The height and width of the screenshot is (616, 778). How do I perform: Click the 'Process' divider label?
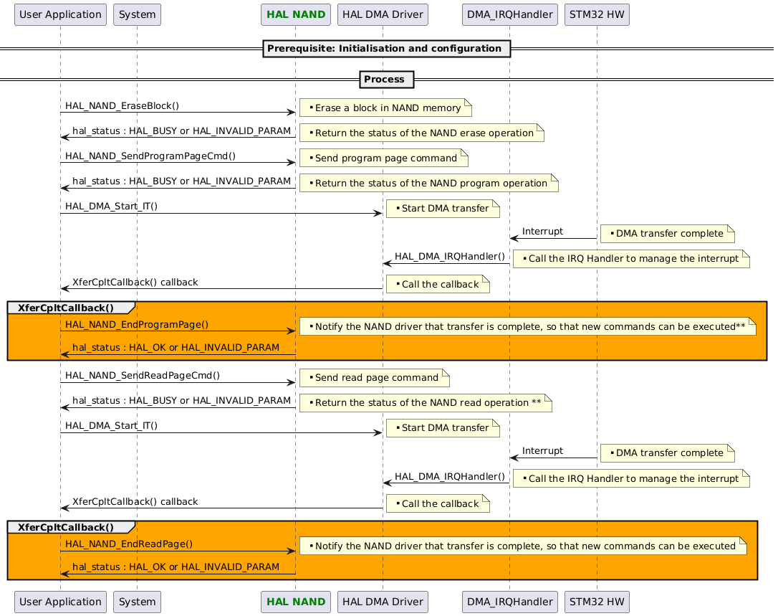click(386, 80)
